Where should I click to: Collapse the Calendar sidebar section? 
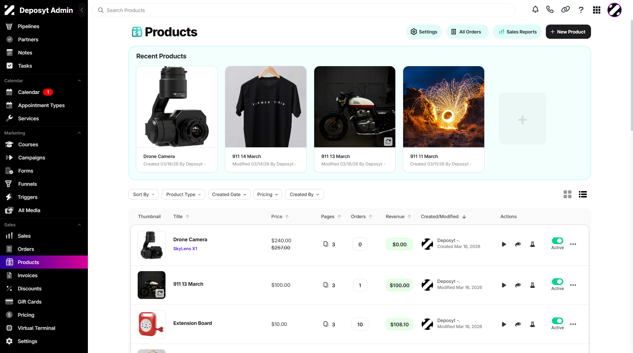(79, 81)
